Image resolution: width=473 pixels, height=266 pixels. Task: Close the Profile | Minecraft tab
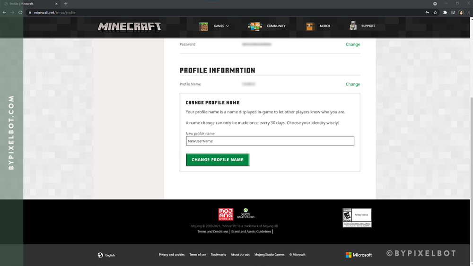(x=56, y=4)
